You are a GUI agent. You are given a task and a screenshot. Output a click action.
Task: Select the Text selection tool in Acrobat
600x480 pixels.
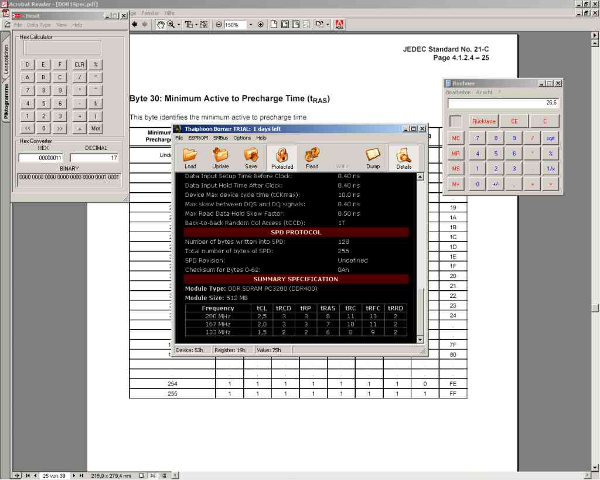189,25
